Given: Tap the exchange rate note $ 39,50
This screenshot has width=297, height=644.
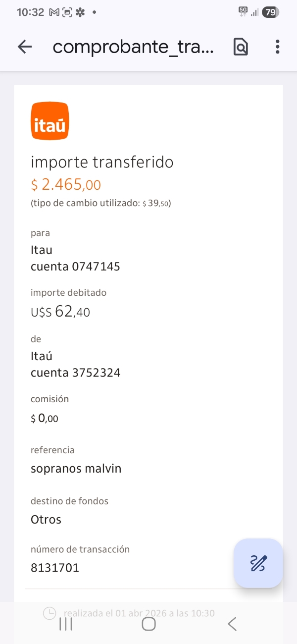Looking at the screenshot, I should coord(156,203).
